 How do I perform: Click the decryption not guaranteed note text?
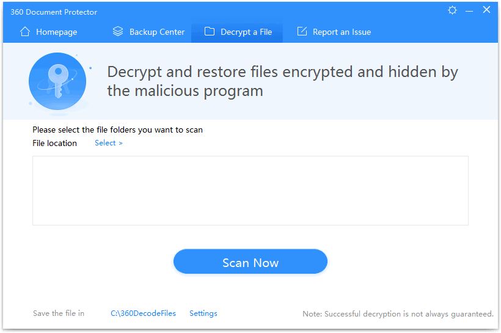(398, 314)
